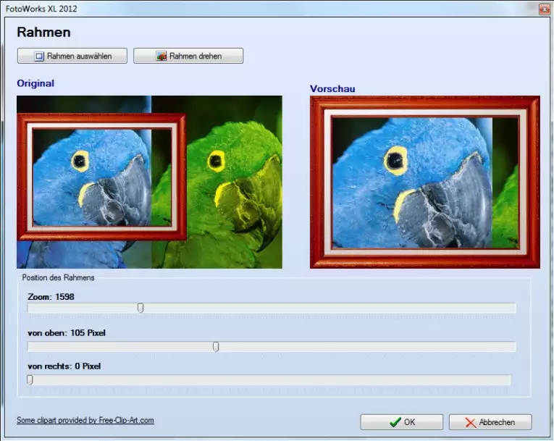This screenshot has width=554, height=441.
Task: Open the Free-Clip-Art.com clipart link
Action: tap(85, 420)
